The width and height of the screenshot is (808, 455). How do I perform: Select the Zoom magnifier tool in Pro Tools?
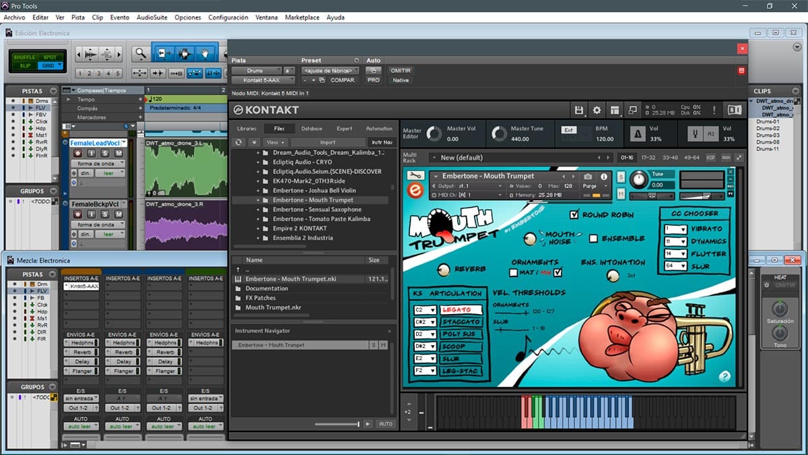[139, 53]
